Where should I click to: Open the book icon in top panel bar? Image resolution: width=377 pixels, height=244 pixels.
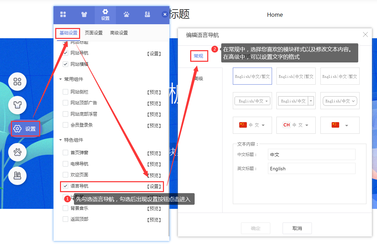[x=147, y=15]
